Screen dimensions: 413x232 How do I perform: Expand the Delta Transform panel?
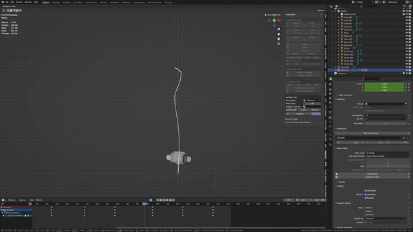(x=345, y=95)
